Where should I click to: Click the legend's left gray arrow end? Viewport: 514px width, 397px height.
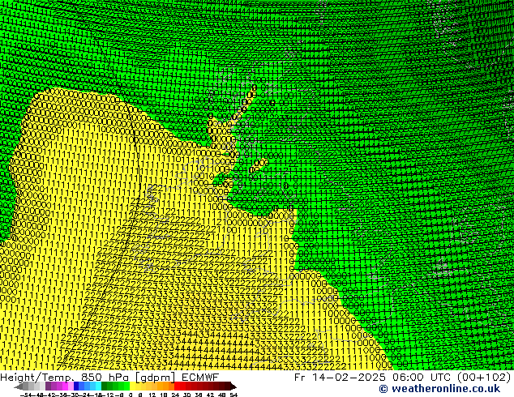(19, 386)
